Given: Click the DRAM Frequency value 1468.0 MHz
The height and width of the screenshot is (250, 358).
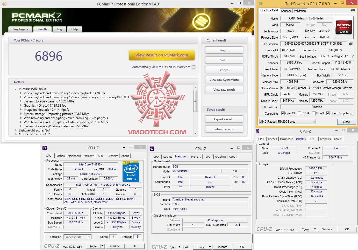Looking at the screenshot, I should (x=316, y=169).
